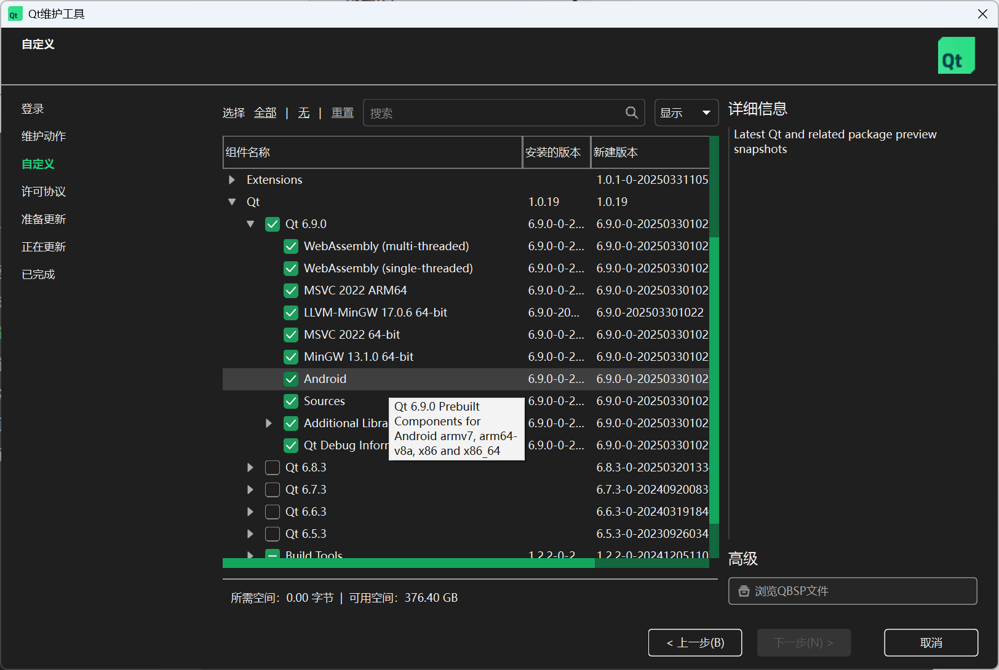Viewport: 999px width, 670px height.
Task: Uncheck MinGW 13.1.0 64-bit checkbox
Action: tap(291, 357)
